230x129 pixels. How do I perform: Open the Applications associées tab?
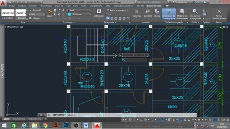pos(123,6)
